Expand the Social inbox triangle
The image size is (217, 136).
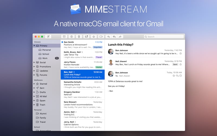tap(34, 63)
